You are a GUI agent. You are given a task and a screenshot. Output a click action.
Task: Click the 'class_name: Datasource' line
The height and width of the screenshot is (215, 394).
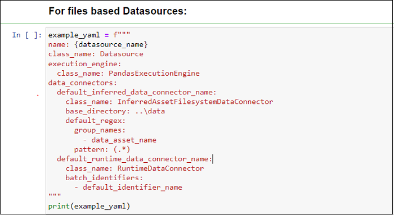click(96, 54)
